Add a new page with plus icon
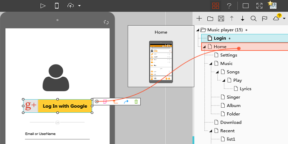This screenshot has height=144, width=288. coord(199,18)
